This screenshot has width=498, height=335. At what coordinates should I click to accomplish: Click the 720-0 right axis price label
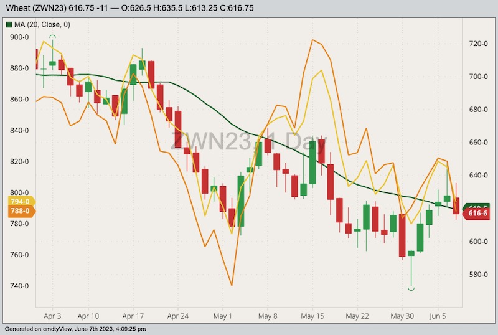(477, 44)
